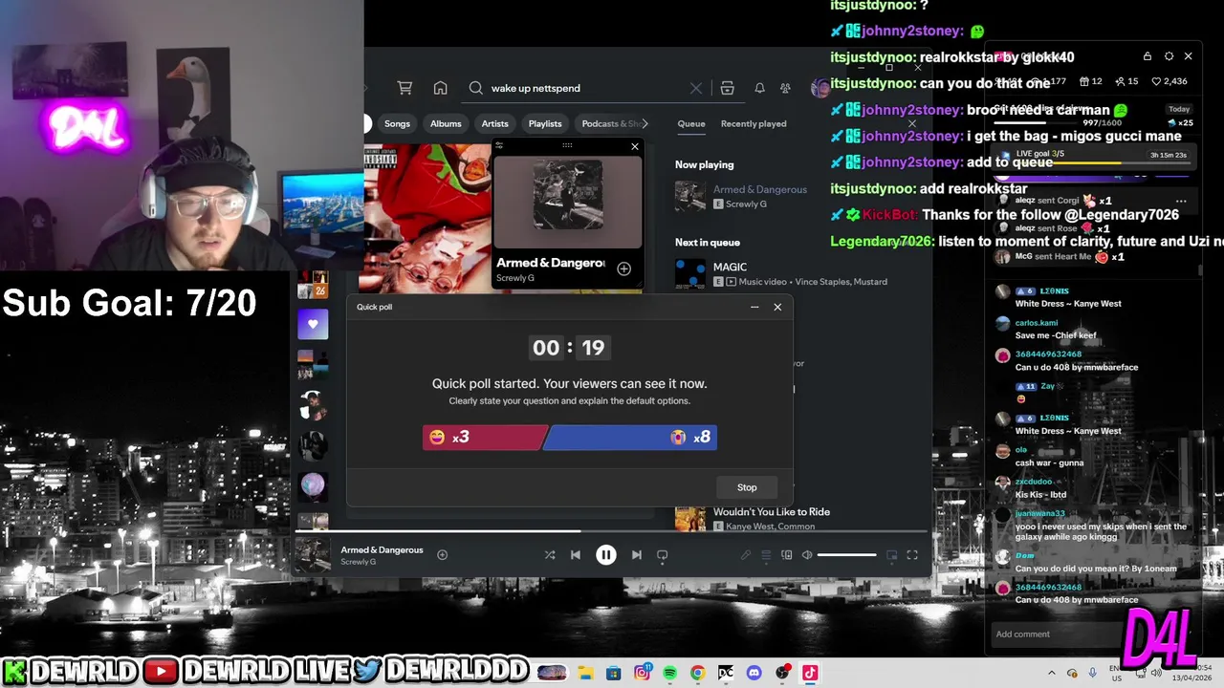
Task: Show hidden icons in system tray
Action: tap(1051, 673)
